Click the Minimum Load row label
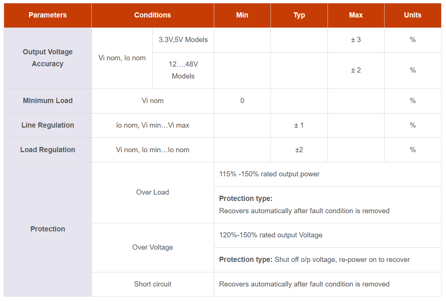The image size is (446, 301). [x=47, y=101]
